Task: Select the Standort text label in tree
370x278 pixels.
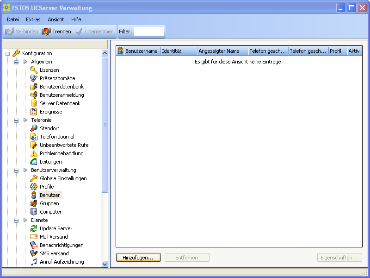Action: tap(49, 128)
